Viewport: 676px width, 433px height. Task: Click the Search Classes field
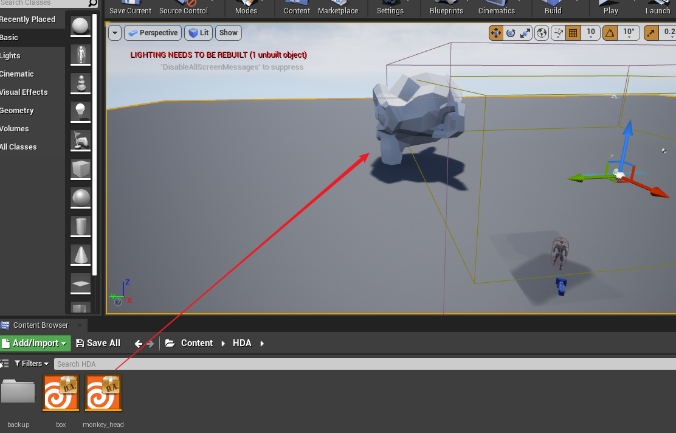click(49, 3)
